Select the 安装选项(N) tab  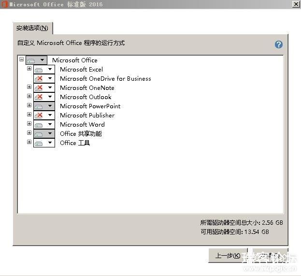(32, 28)
